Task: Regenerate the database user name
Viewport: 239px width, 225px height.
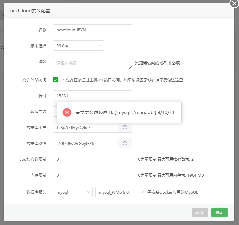Action: point(125,127)
